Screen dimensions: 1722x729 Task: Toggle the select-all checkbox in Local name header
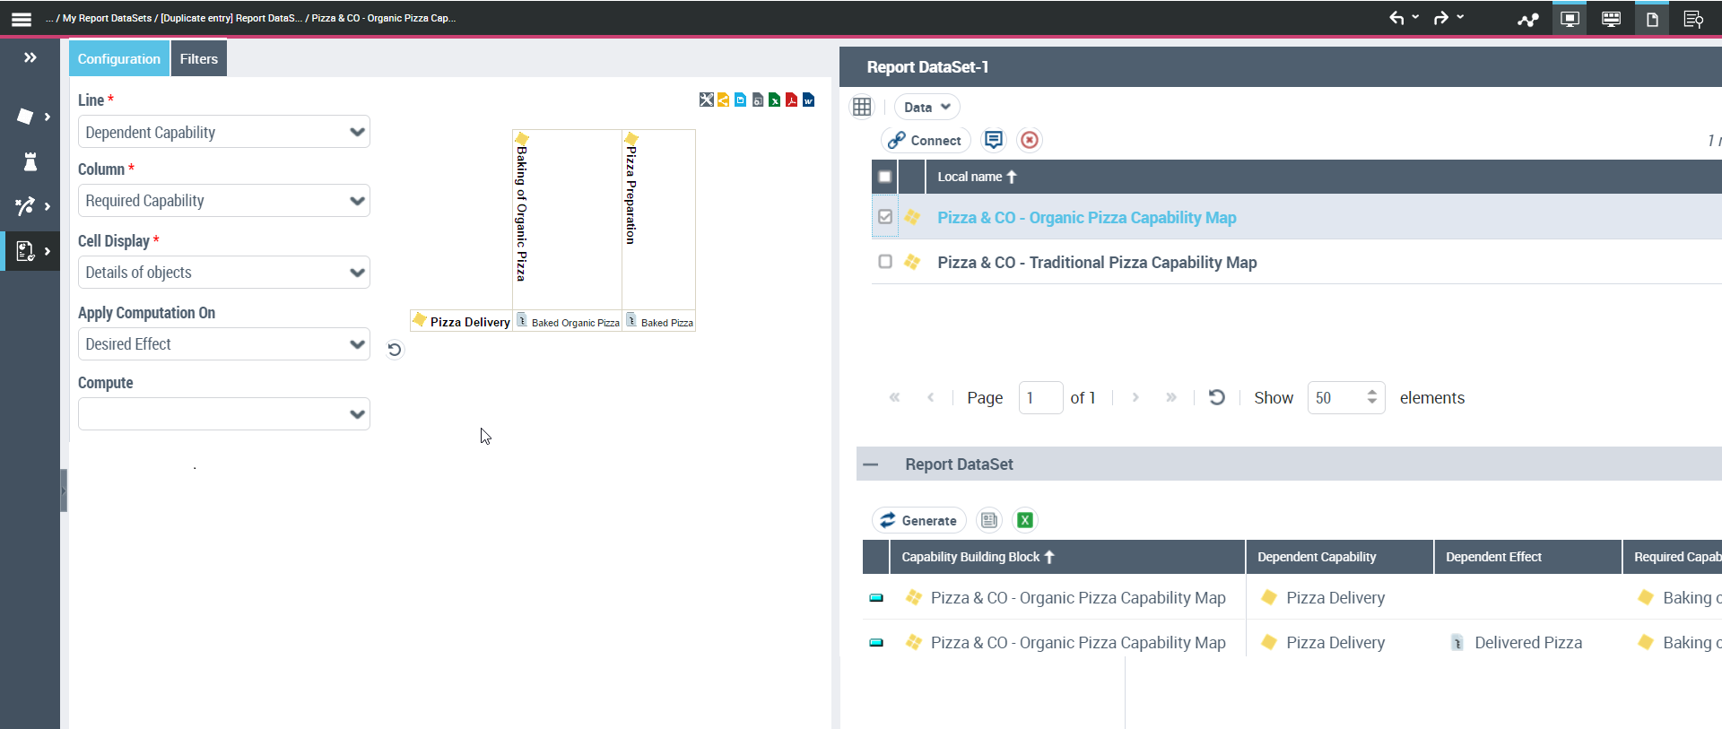pos(885,177)
